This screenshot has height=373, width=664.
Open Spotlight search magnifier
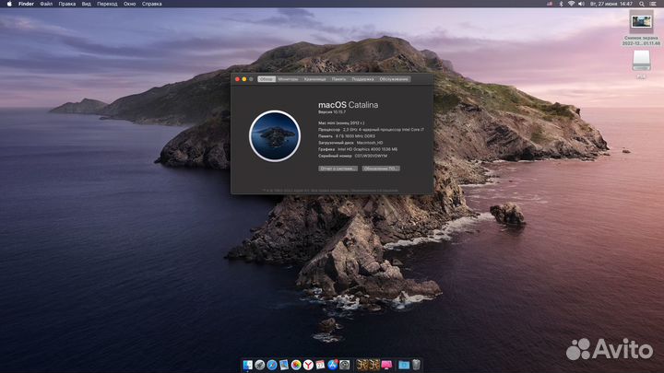pyautogui.click(x=642, y=4)
